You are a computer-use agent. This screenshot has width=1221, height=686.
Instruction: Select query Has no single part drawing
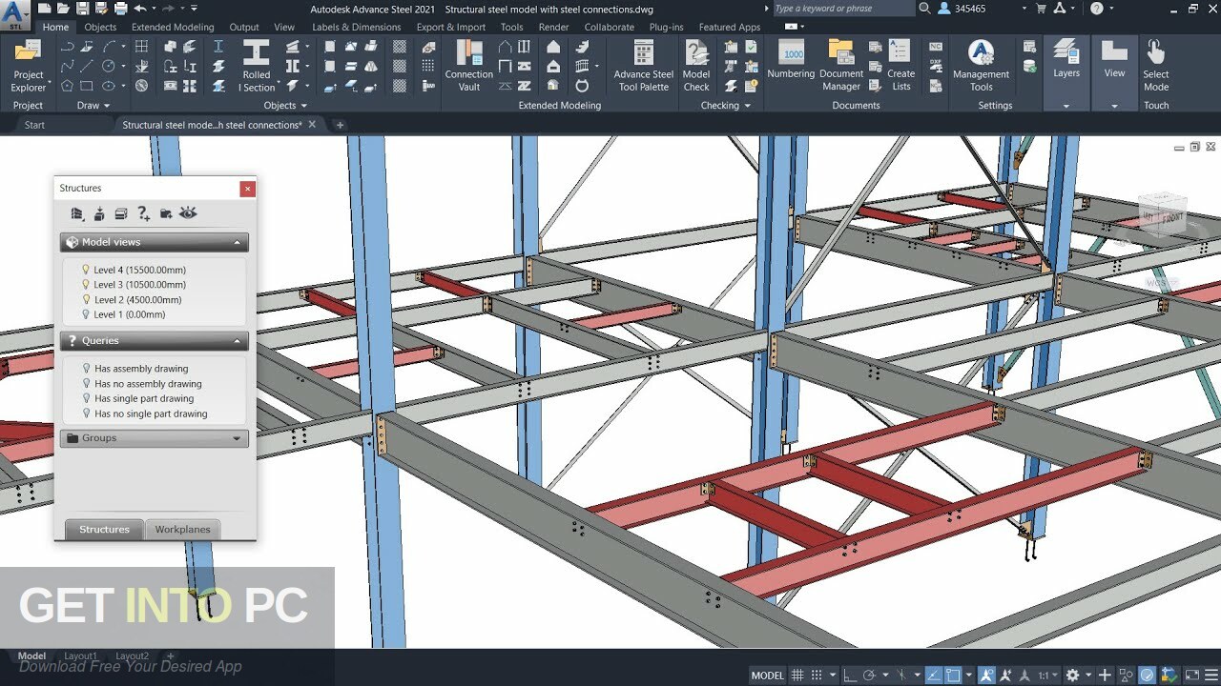[x=151, y=414]
